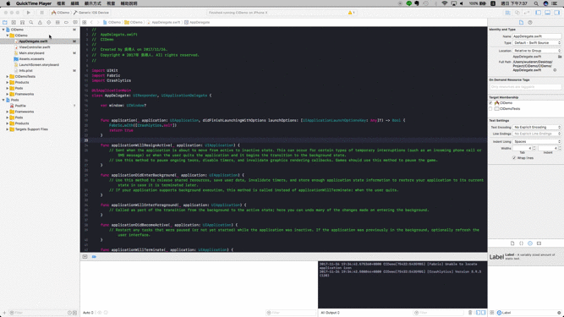Viewport: 564px width, 317px height.
Task: Toggle CIDemo target membership checkbox
Action: click(x=490, y=103)
